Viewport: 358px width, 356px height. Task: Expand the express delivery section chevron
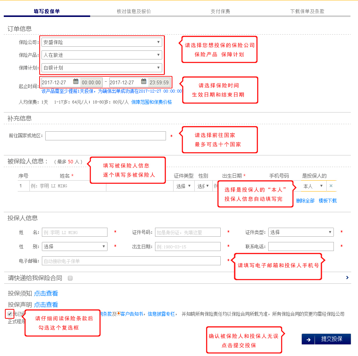347,278
